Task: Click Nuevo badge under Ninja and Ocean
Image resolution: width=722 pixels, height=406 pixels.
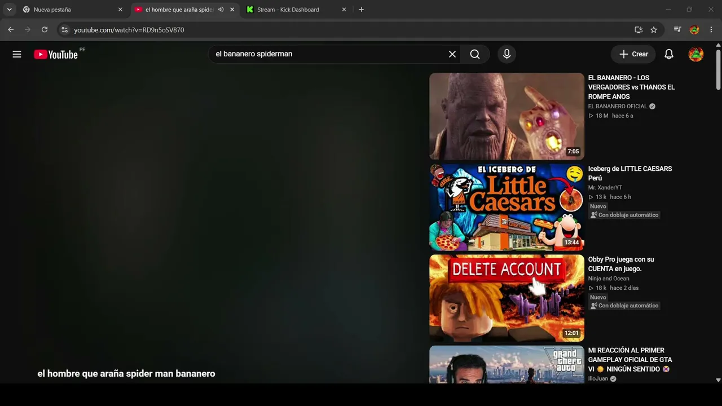Action: [598, 297]
